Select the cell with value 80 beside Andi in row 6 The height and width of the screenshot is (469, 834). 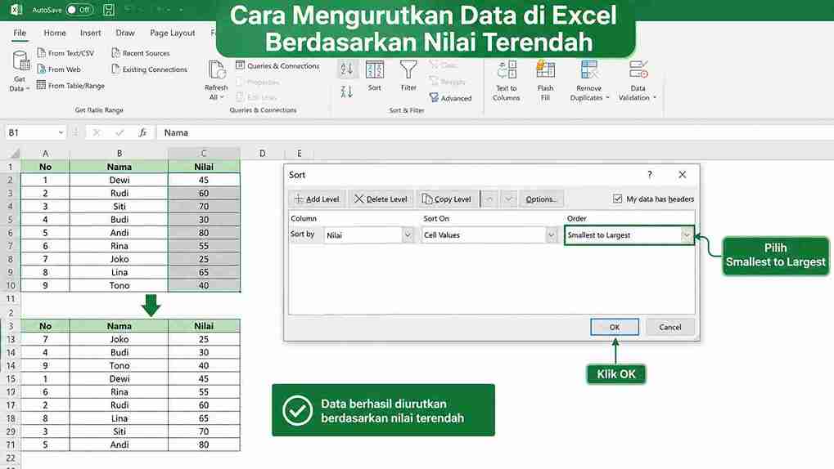click(x=204, y=233)
